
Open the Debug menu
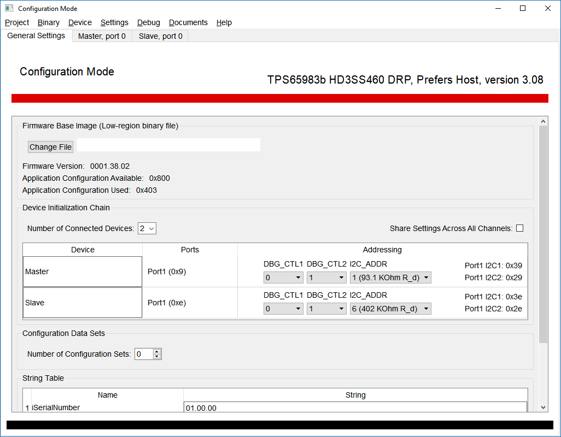point(149,22)
